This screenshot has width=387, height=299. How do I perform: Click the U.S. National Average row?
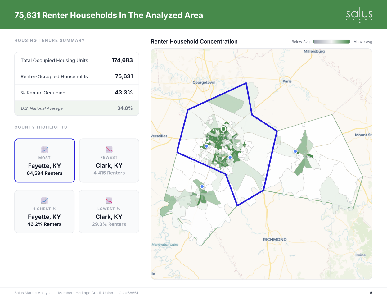tap(77, 108)
